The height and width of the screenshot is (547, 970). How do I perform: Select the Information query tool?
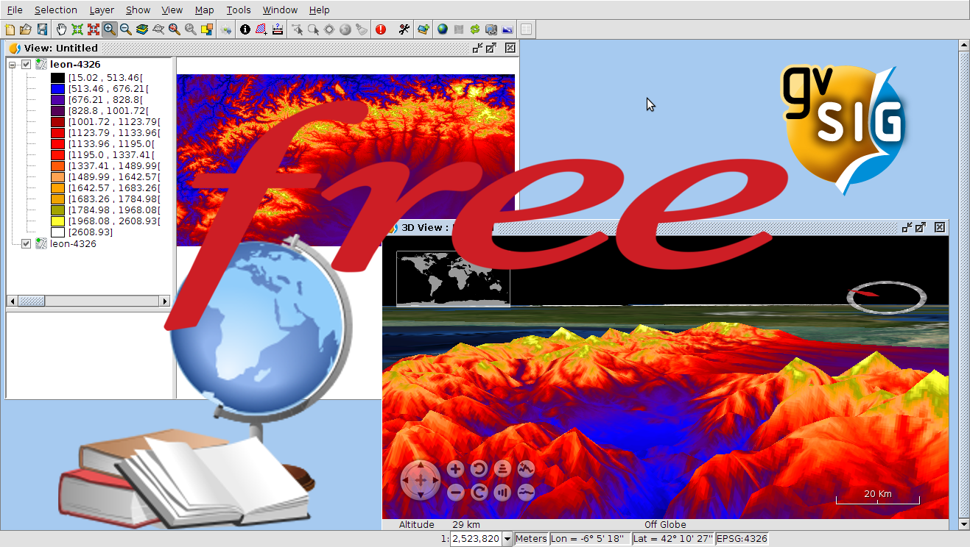[x=245, y=29]
